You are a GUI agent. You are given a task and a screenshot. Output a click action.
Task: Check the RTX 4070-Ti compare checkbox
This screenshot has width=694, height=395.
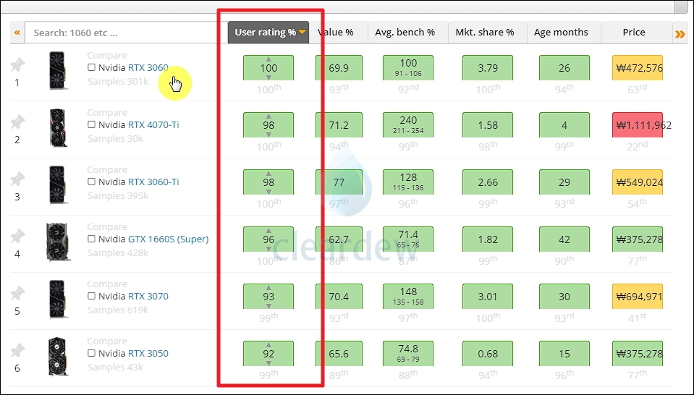pos(92,124)
